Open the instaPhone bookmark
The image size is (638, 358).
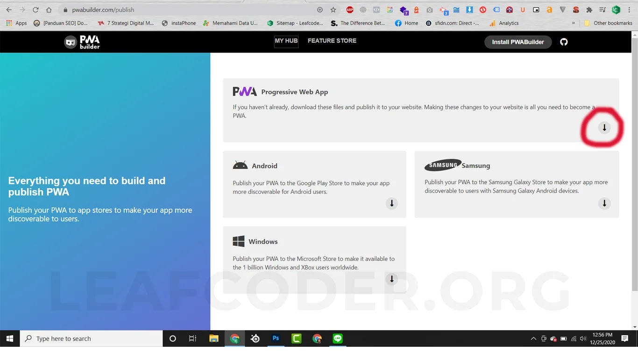pyautogui.click(x=178, y=23)
